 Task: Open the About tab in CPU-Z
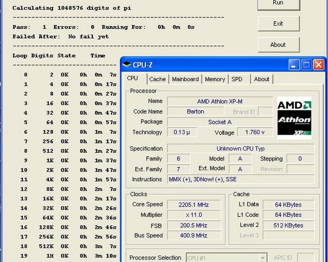(261, 79)
